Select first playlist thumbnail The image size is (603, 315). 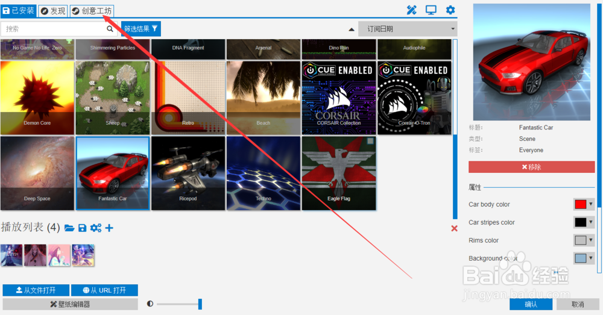(x=11, y=255)
